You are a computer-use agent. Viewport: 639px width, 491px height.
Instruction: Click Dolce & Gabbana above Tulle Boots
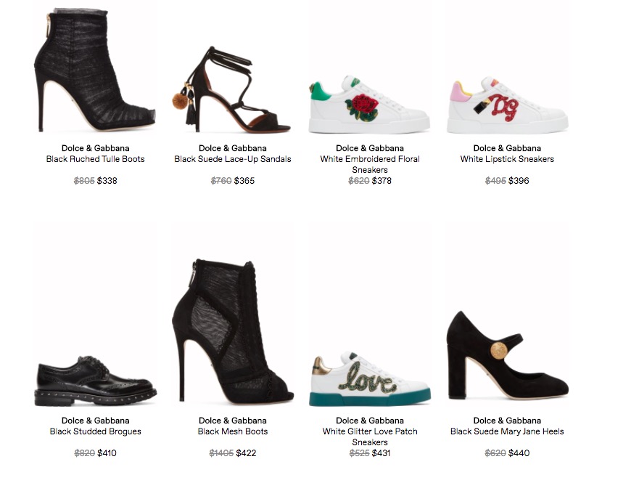(95, 148)
